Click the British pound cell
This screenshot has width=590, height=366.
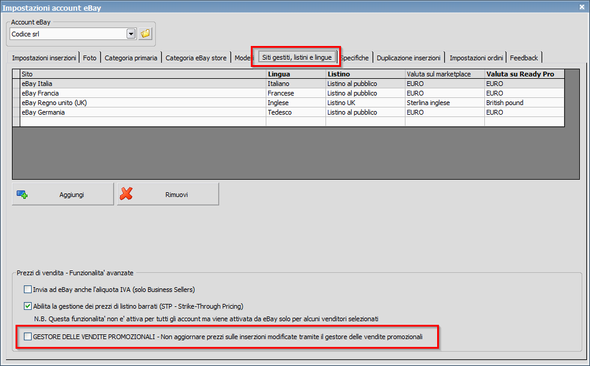(524, 103)
